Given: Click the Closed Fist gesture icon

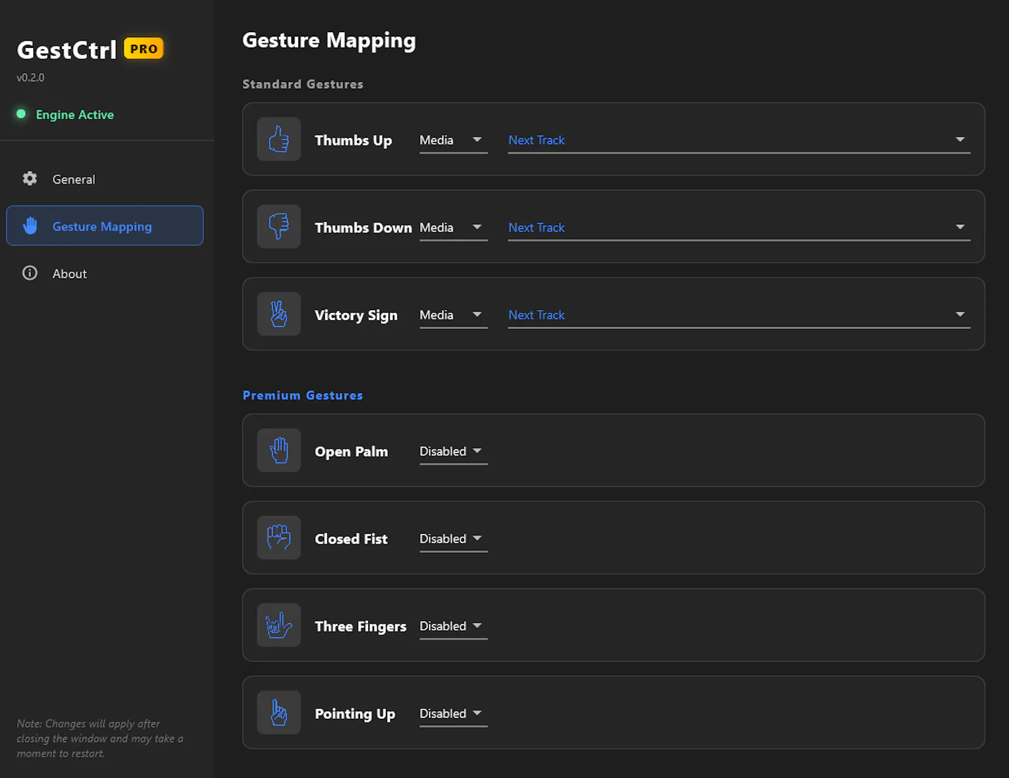Looking at the screenshot, I should pyautogui.click(x=279, y=538).
